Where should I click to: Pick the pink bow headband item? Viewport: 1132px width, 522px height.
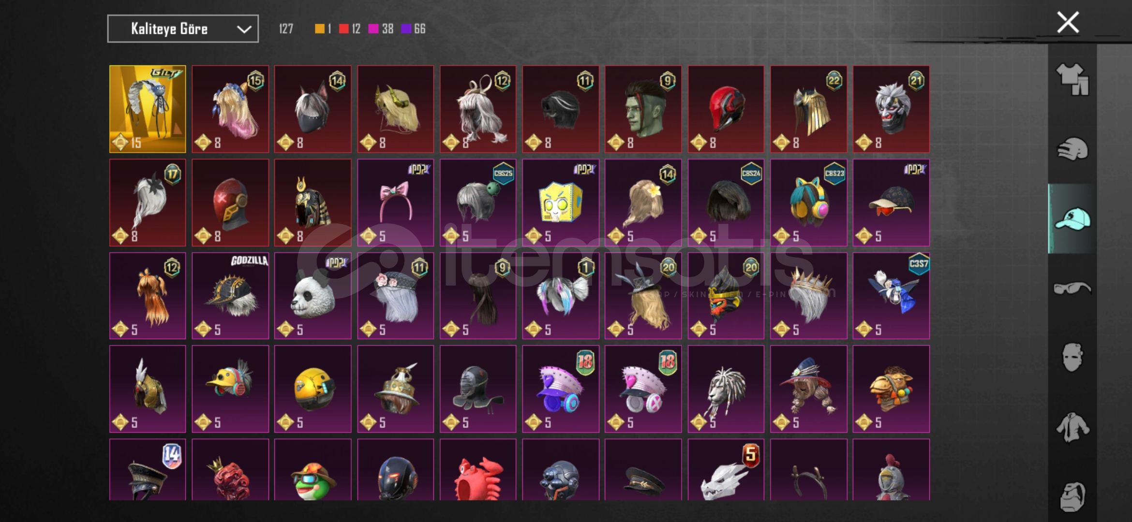[x=395, y=203]
